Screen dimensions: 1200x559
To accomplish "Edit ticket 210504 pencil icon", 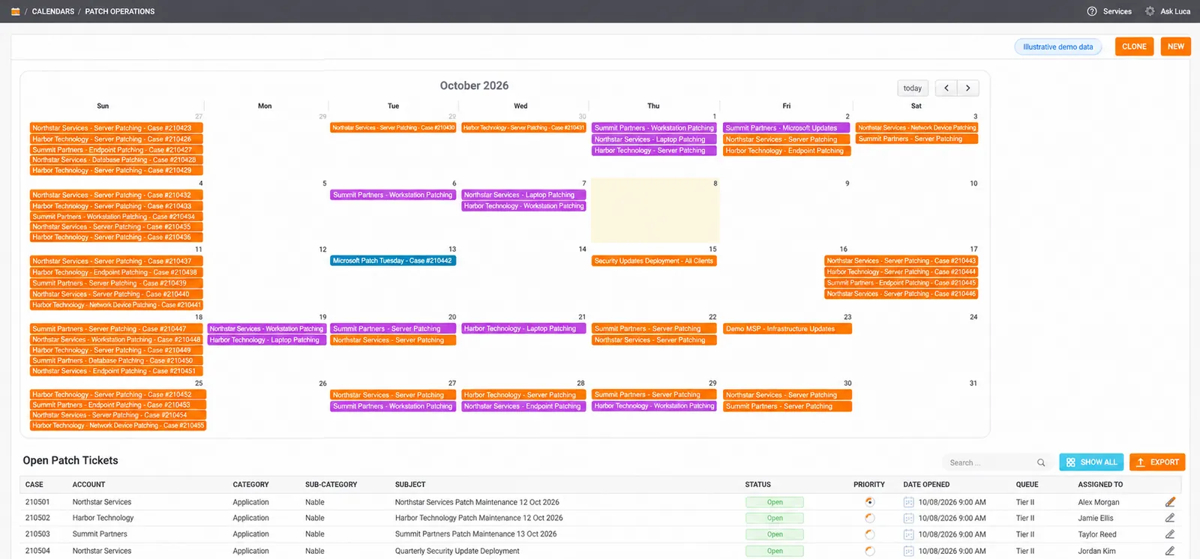I will pos(1170,551).
